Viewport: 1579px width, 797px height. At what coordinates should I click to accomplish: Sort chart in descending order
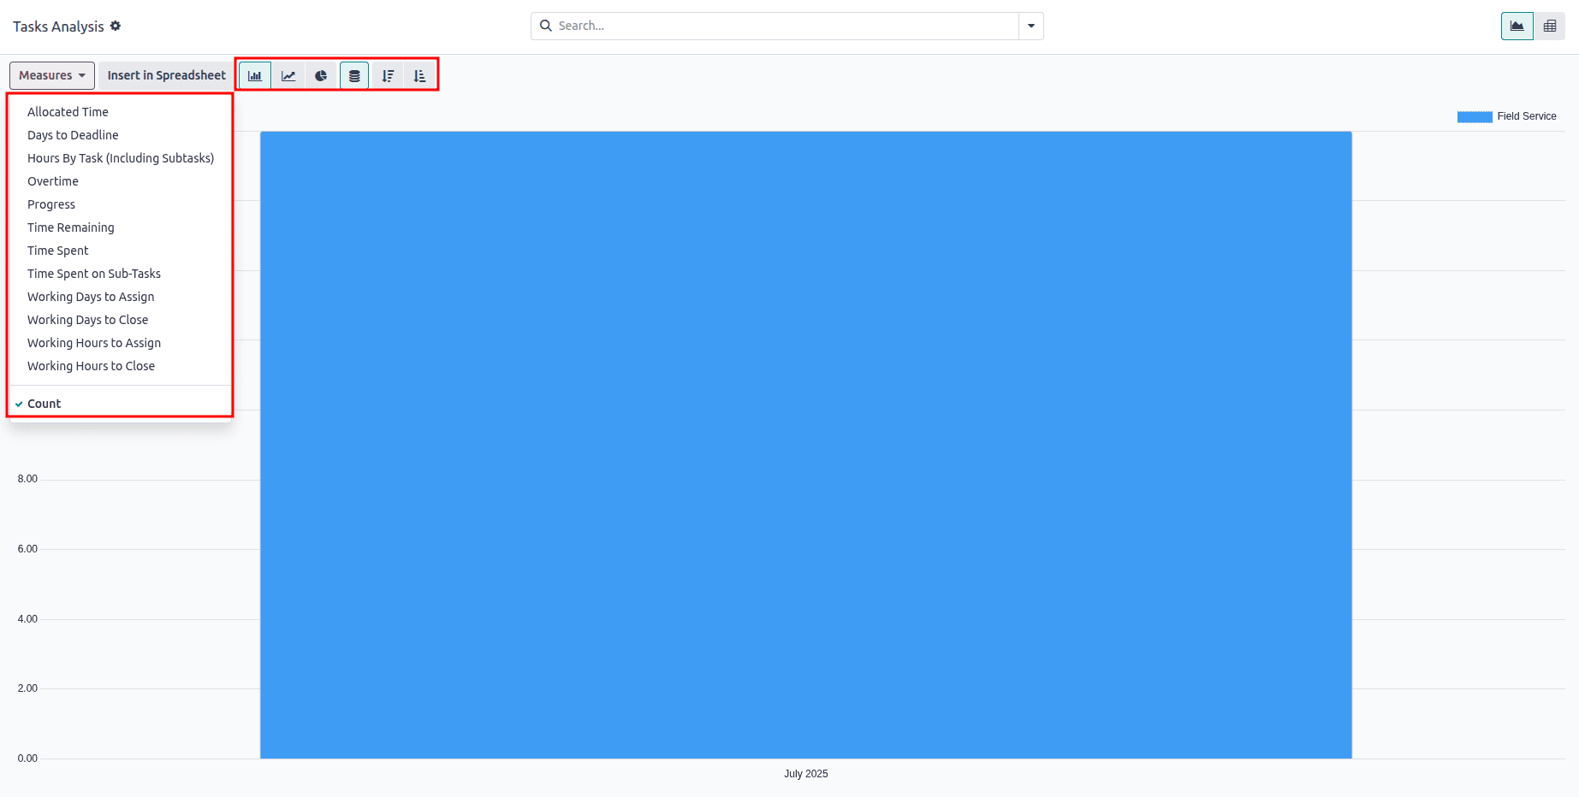pyautogui.click(x=388, y=75)
